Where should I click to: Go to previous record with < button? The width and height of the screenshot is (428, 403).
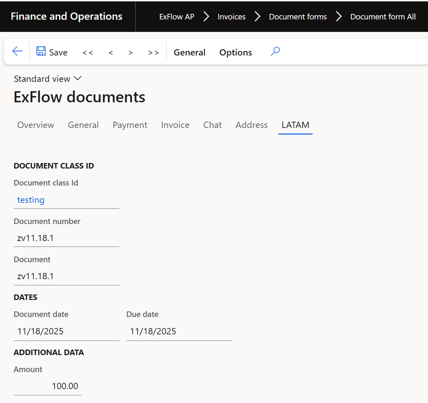point(111,52)
